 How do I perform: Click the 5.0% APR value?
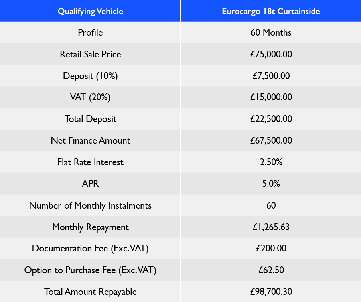(x=271, y=184)
